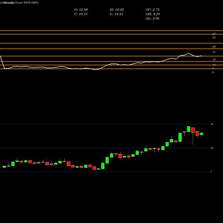223x223 pixels.
Task: Click the 17 label on the upper axis
Action: coord(214,52)
